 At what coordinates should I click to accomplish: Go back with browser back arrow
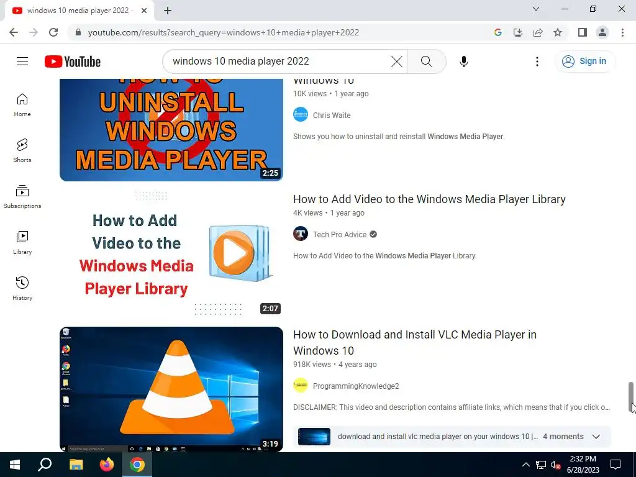(x=14, y=32)
